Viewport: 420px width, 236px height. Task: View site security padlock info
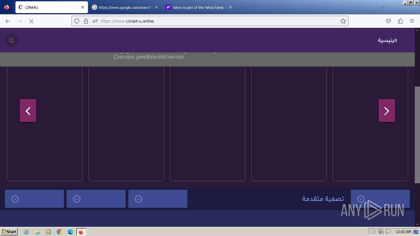[x=86, y=21]
